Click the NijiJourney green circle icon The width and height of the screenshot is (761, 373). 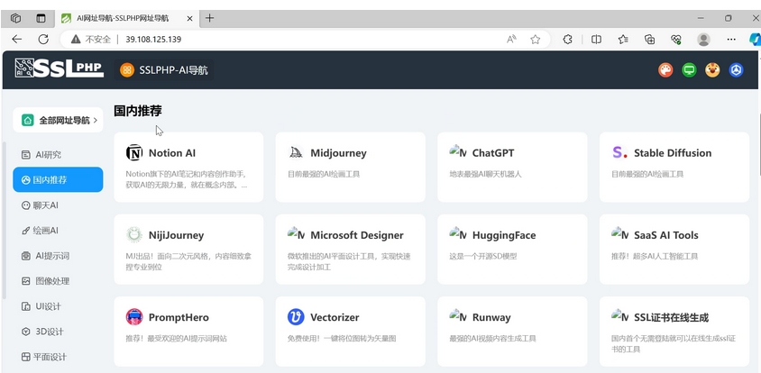134,235
